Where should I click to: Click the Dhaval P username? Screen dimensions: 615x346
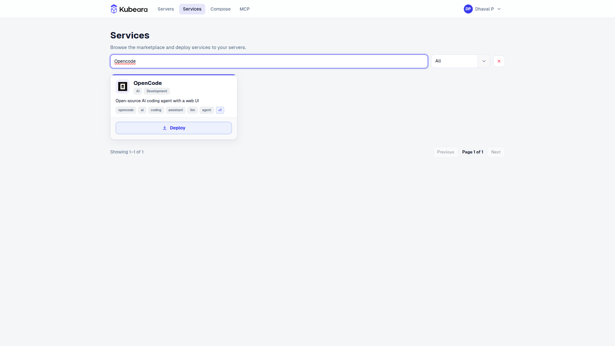click(484, 9)
